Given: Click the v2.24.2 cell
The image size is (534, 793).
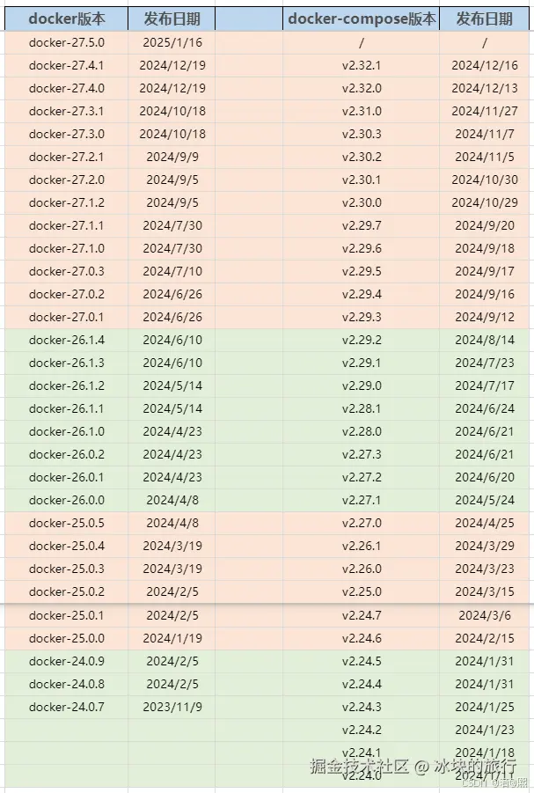Looking at the screenshot, I should 361,730.
